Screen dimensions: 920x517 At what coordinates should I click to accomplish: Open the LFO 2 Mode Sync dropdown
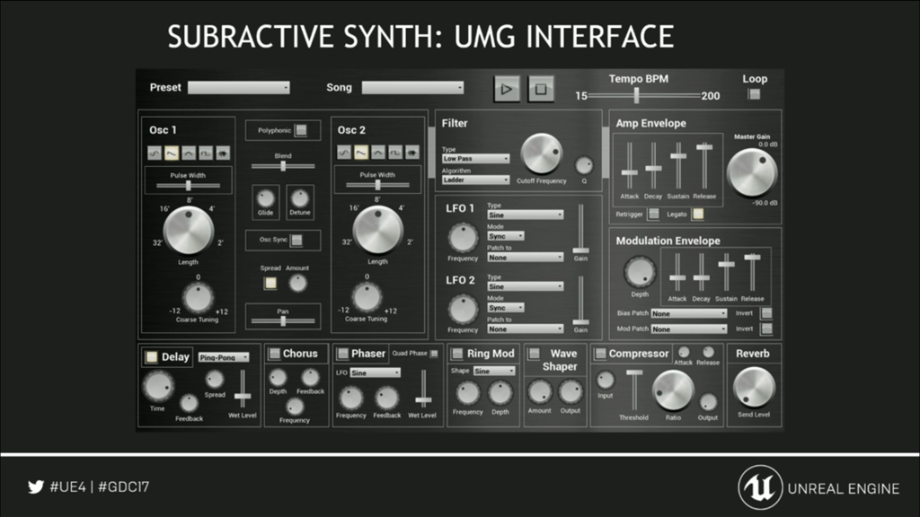[x=506, y=308]
